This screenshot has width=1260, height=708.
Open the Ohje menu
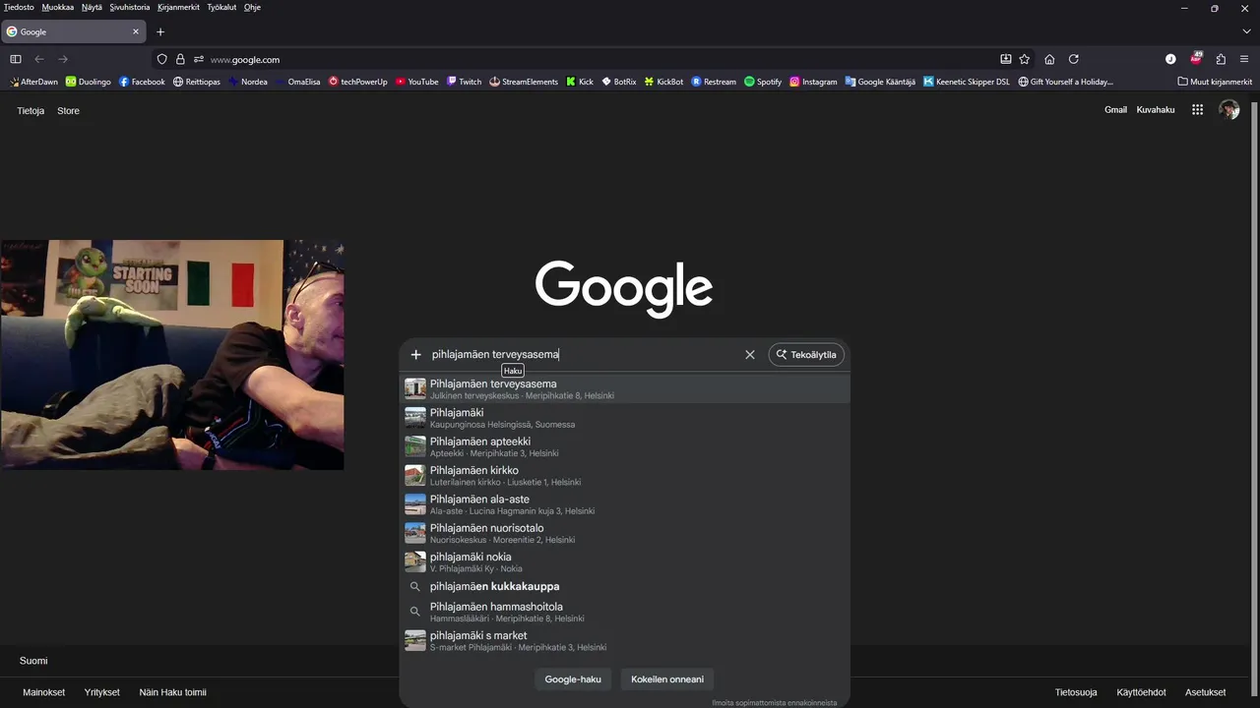[252, 7]
